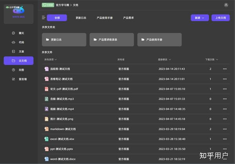The height and width of the screenshot is (164, 235).
Task: Click the PDF icon of 论文-pdf-测试文档.pdf
Action: (47, 89)
